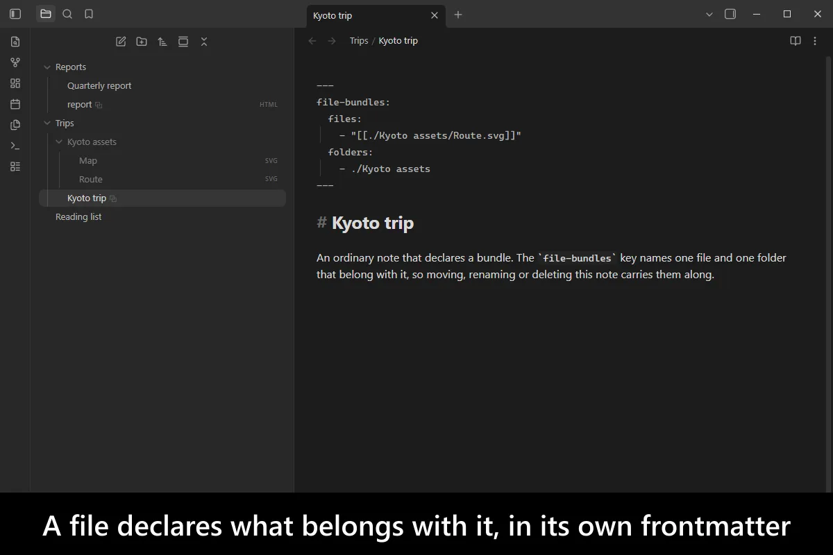Click the ./Kyoto assets folder entry

(x=391, y=169)
